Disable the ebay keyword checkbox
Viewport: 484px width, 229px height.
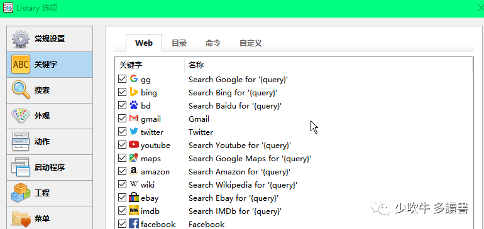122,198
